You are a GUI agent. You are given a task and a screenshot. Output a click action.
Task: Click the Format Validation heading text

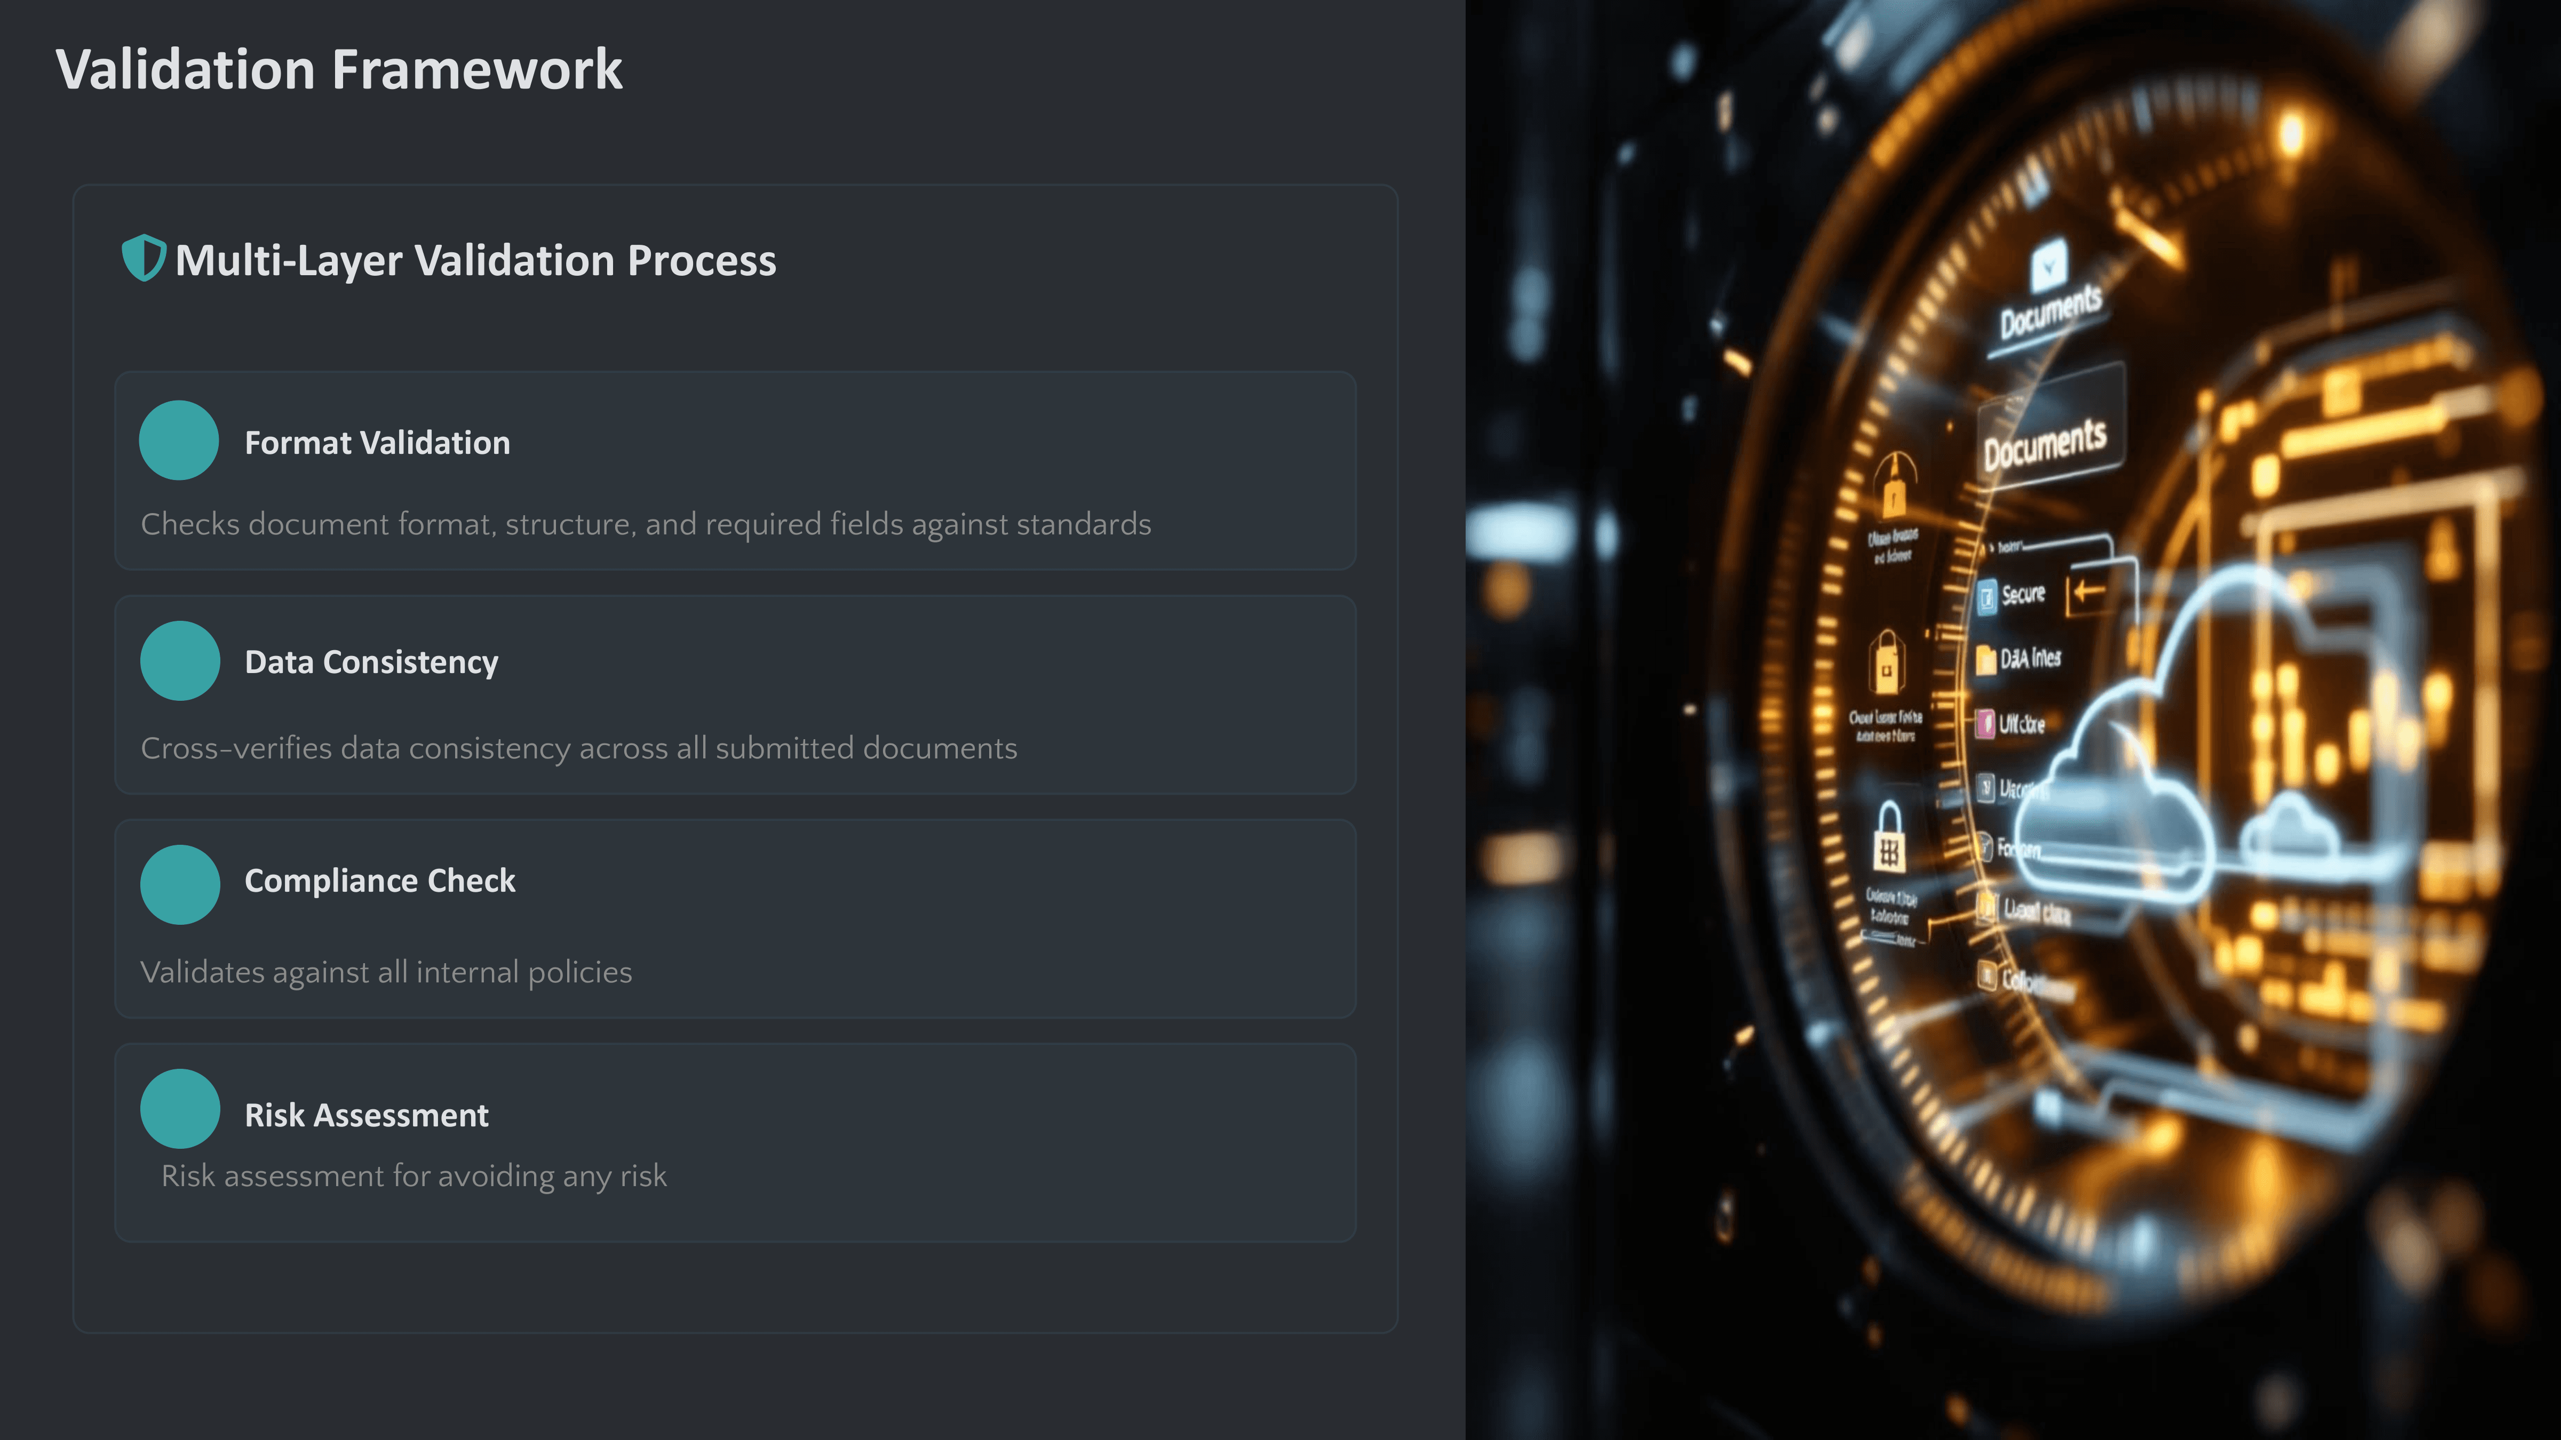point(377,443)
